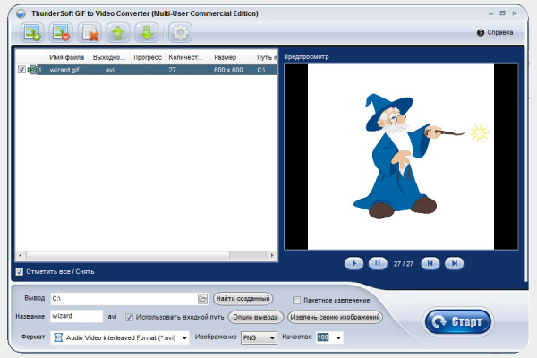Click the film icon on wizard.gif row
Image resolution: width=537 pixels, height=358 pixels.
click(x=32, y=70)
